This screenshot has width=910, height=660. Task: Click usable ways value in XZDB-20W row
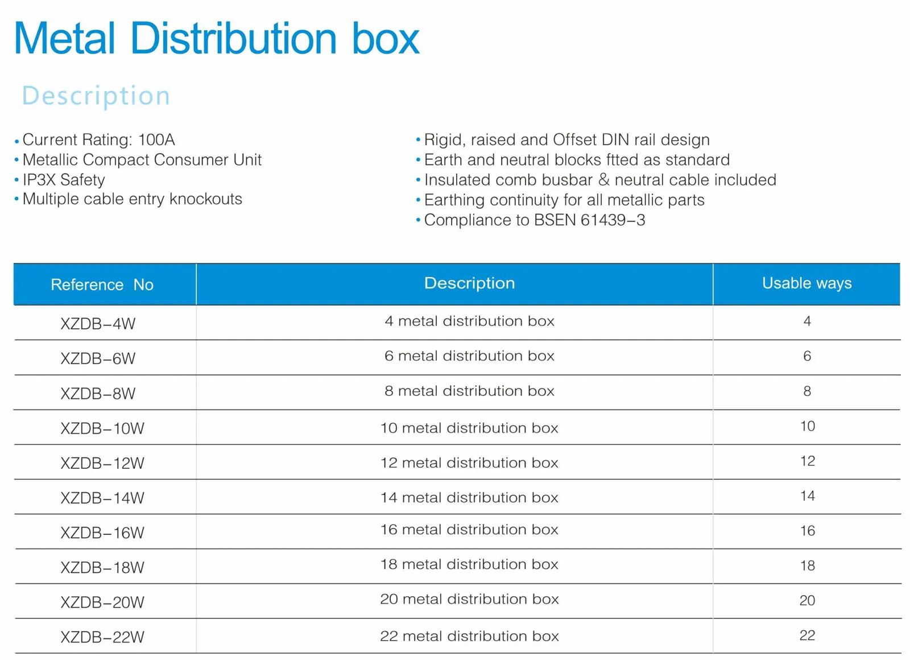[808, 600]
